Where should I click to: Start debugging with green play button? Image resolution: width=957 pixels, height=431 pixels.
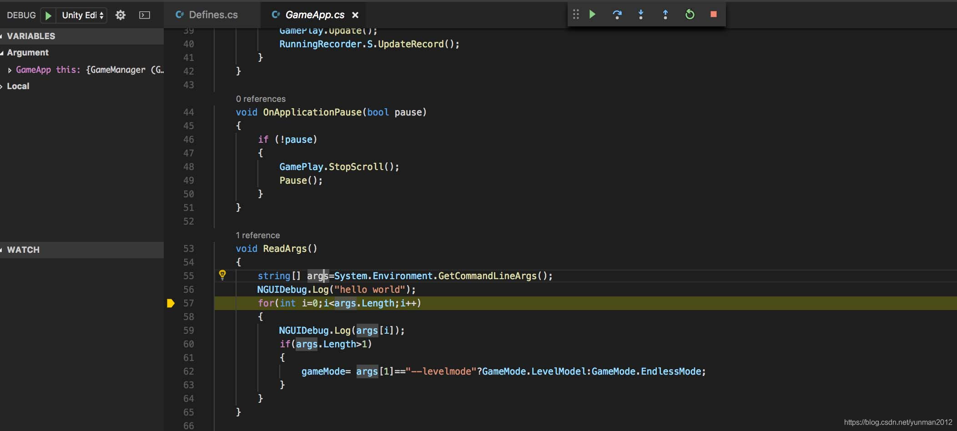[x=48, y=15]
